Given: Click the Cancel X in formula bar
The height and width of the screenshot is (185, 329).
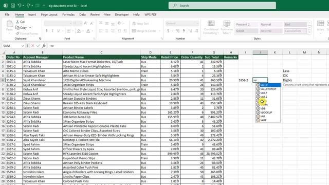Looking at the screenshot, I should pos(33,46).
